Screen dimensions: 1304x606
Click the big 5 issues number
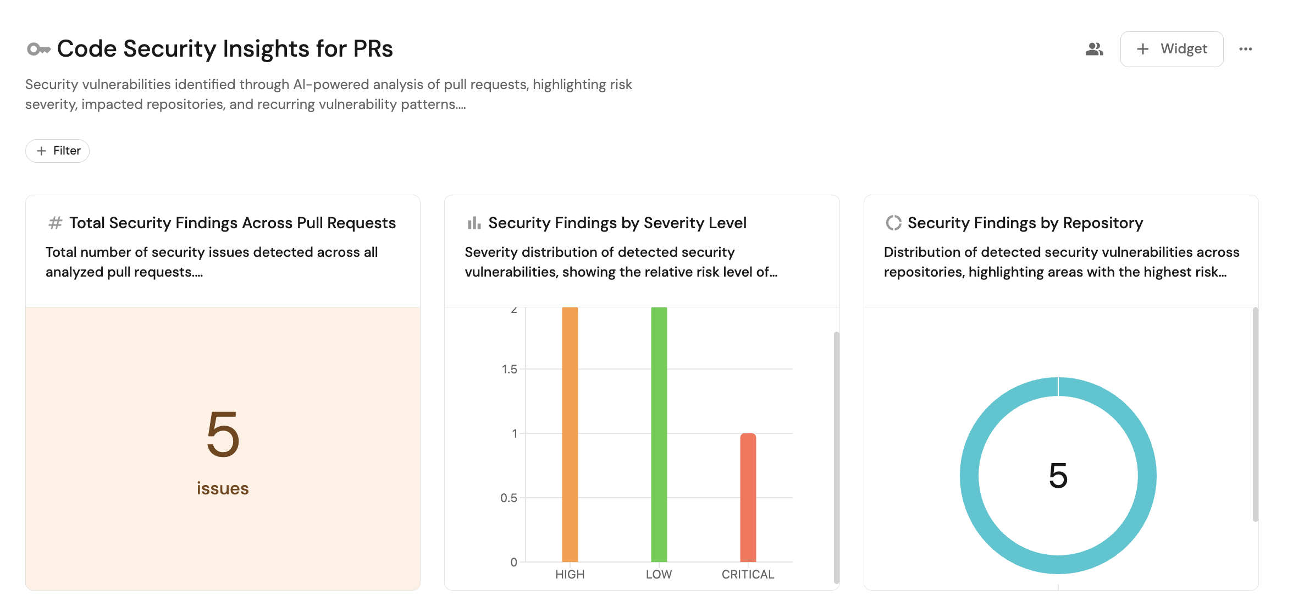(x=223, y=434)
